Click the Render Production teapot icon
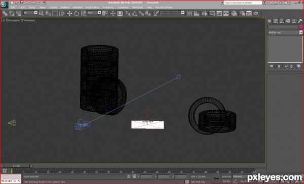The height and width of the screenshot is (184, 304). (256, 13)
